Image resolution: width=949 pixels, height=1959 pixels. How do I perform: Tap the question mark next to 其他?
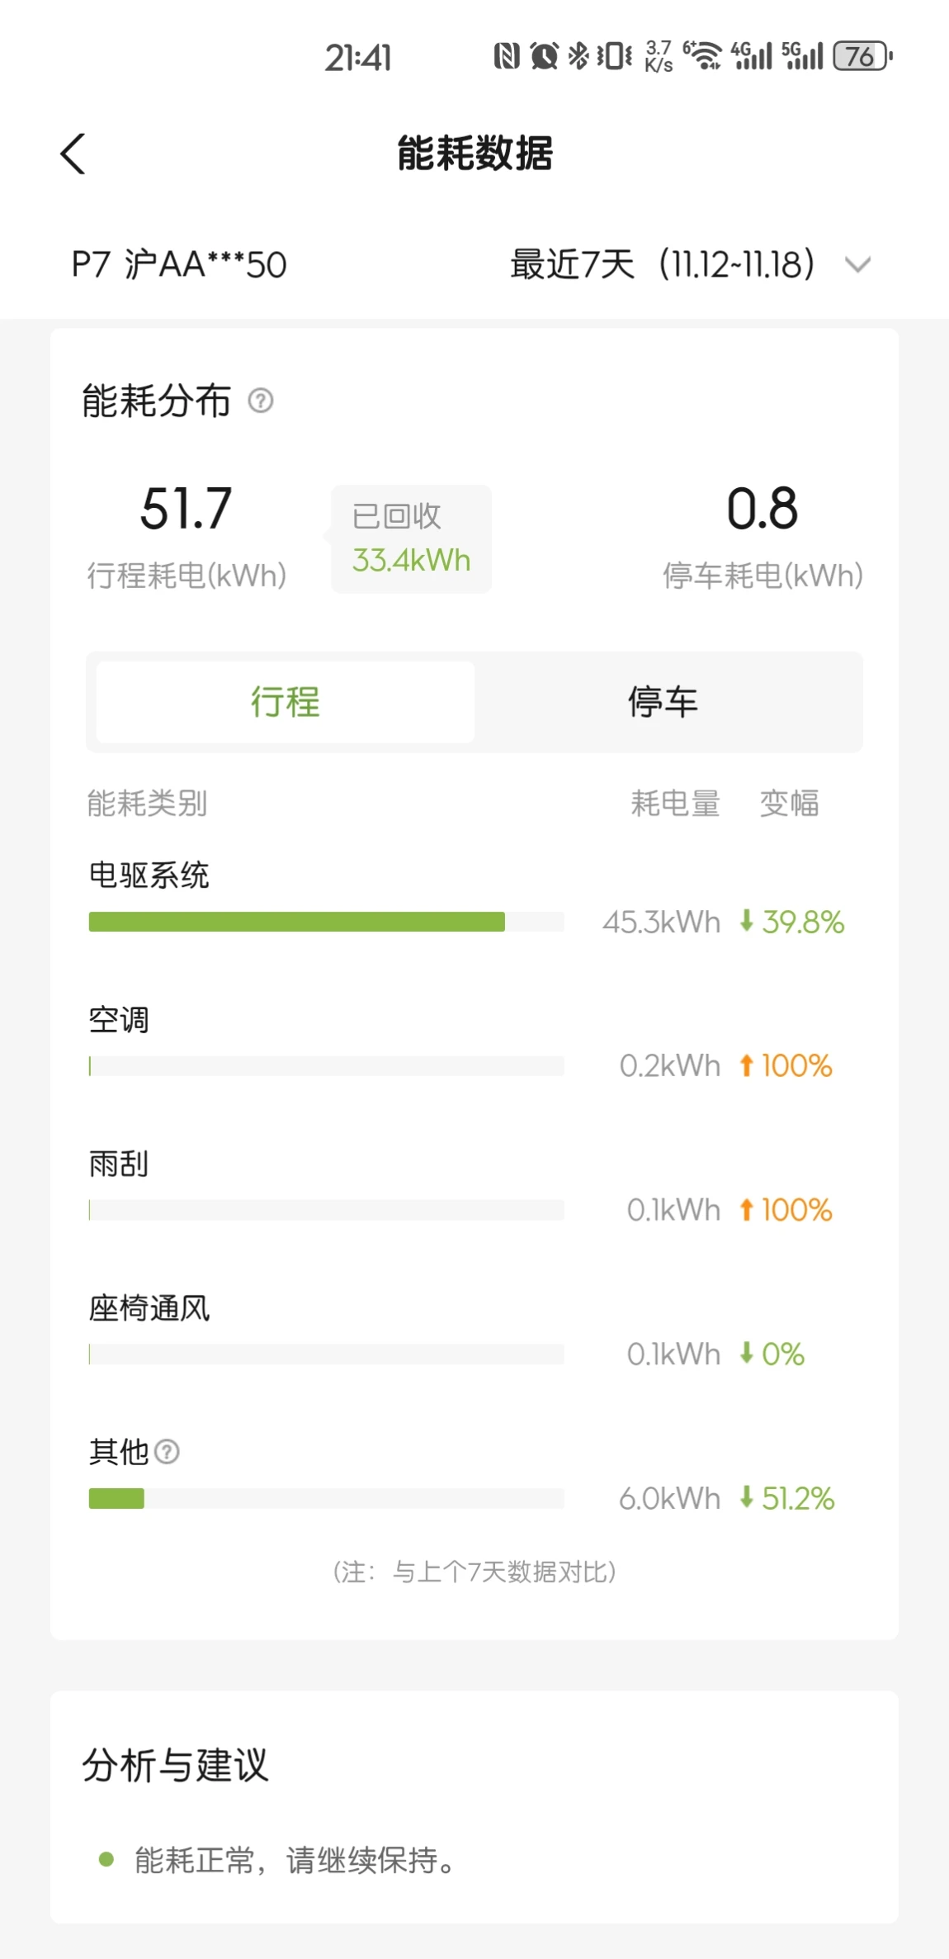167,1451
